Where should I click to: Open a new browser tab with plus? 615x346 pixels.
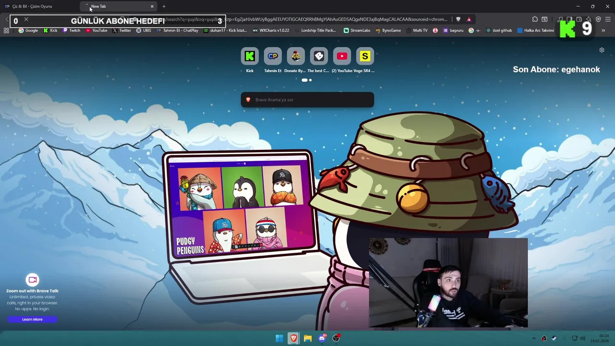[x=164, y=6]
